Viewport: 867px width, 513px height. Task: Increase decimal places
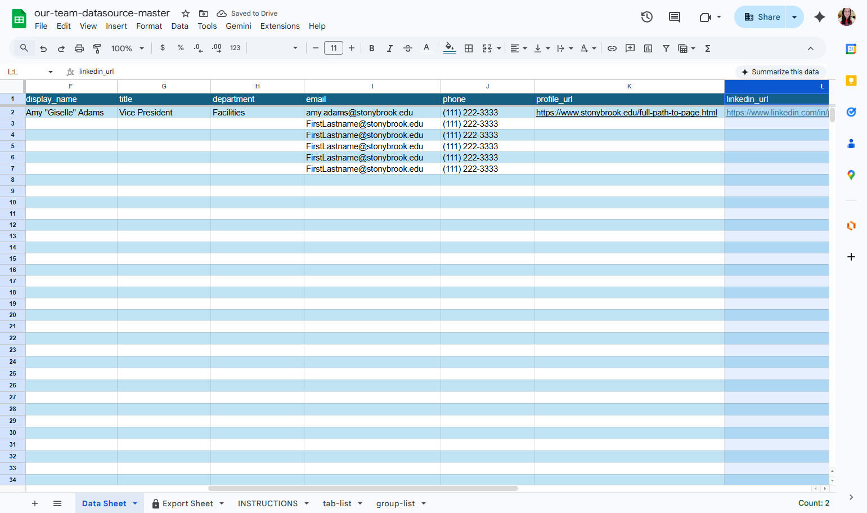[x=217, y=48]
